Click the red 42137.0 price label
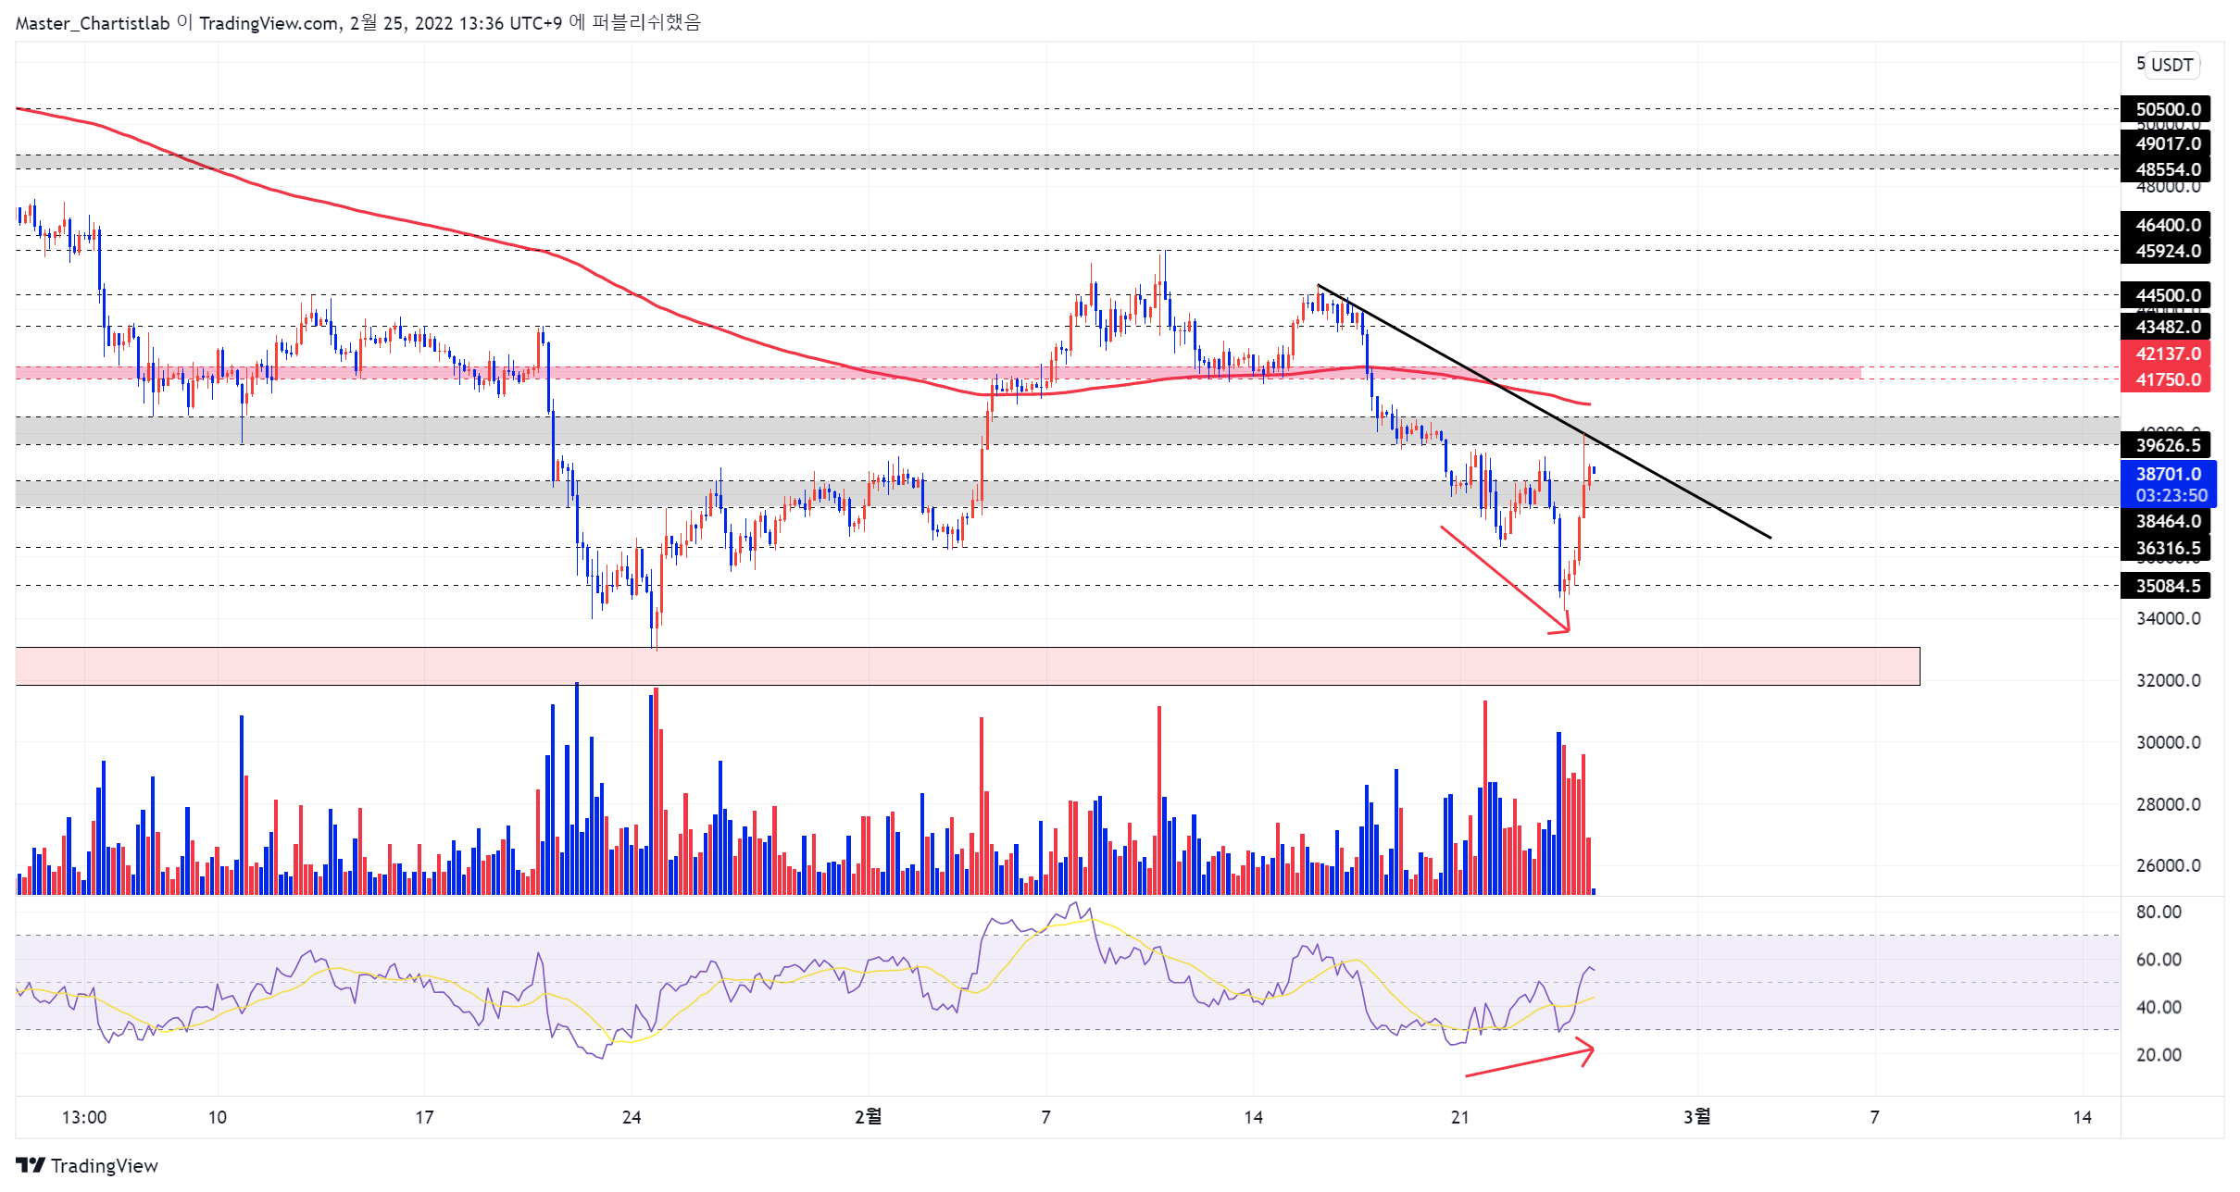This screenshot has width=2240, height=1192. [x=2166, y=354]
